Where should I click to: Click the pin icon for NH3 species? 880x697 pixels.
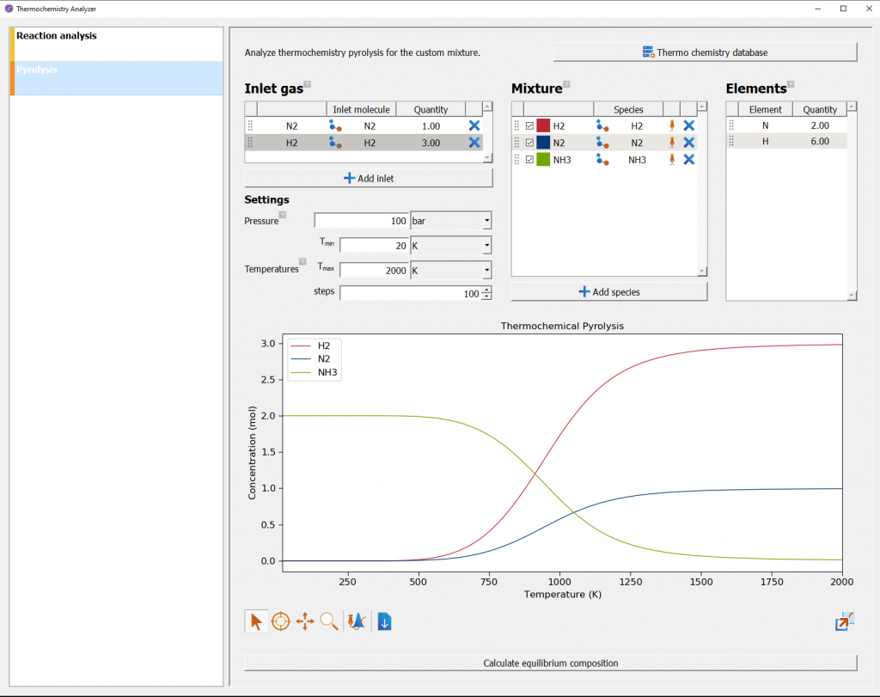672,159
